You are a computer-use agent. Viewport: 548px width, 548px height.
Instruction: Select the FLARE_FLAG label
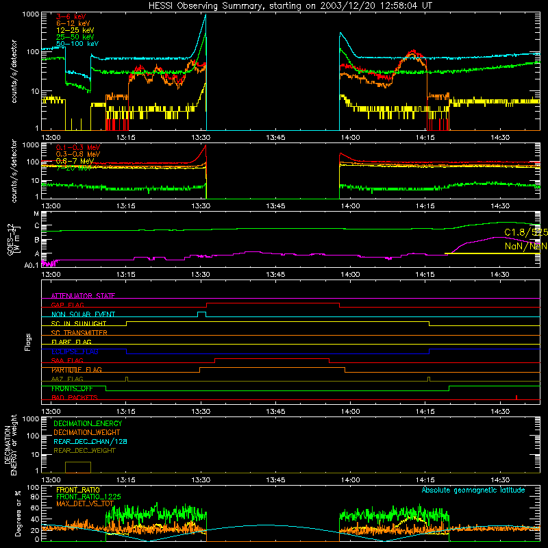[71, 342]
